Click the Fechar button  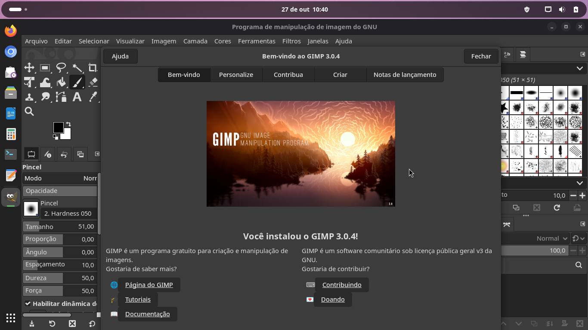[481, 56]
